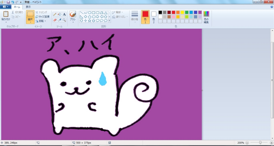This screenshot has height=146, width=274.
Task: Pick the green color swatch
Action: pyautogui.click(x=187, y=12)
